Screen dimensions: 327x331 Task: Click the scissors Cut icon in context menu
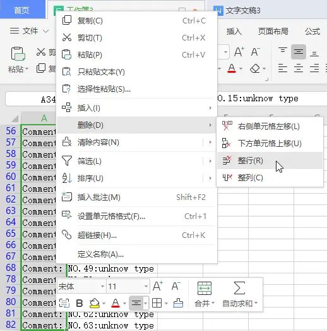point(67,37)
